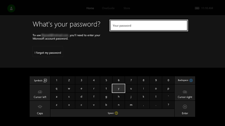
Task: Click I forgot my password
Action: pos(48,52)
